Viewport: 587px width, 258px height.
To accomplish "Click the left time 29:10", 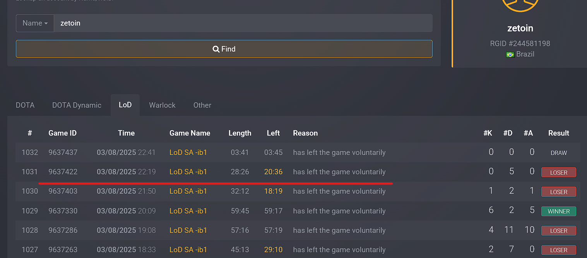I will (x=273, y=250).
